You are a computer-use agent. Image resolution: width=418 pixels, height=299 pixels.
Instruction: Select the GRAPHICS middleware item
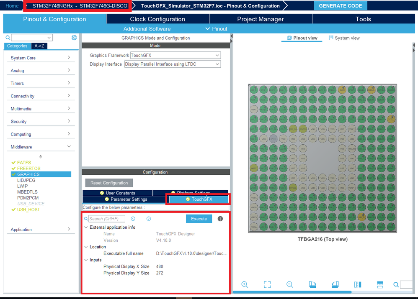[x=41, y=174]
